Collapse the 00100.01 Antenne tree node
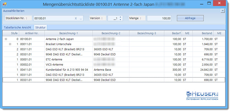This screenshot has width=231, height=112. (6, 39)
